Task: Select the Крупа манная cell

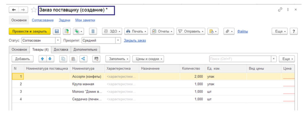Action: (87, 84)
